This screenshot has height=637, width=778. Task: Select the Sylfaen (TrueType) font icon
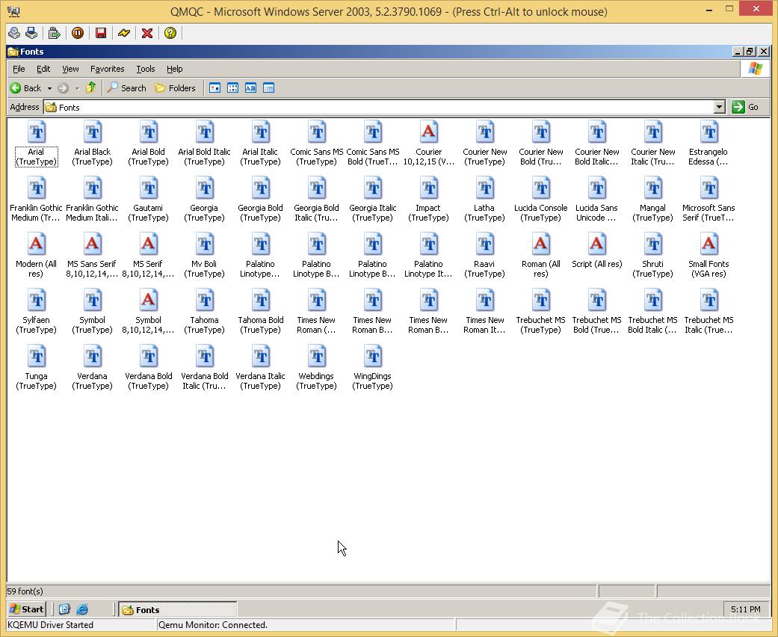click(36, 301)
